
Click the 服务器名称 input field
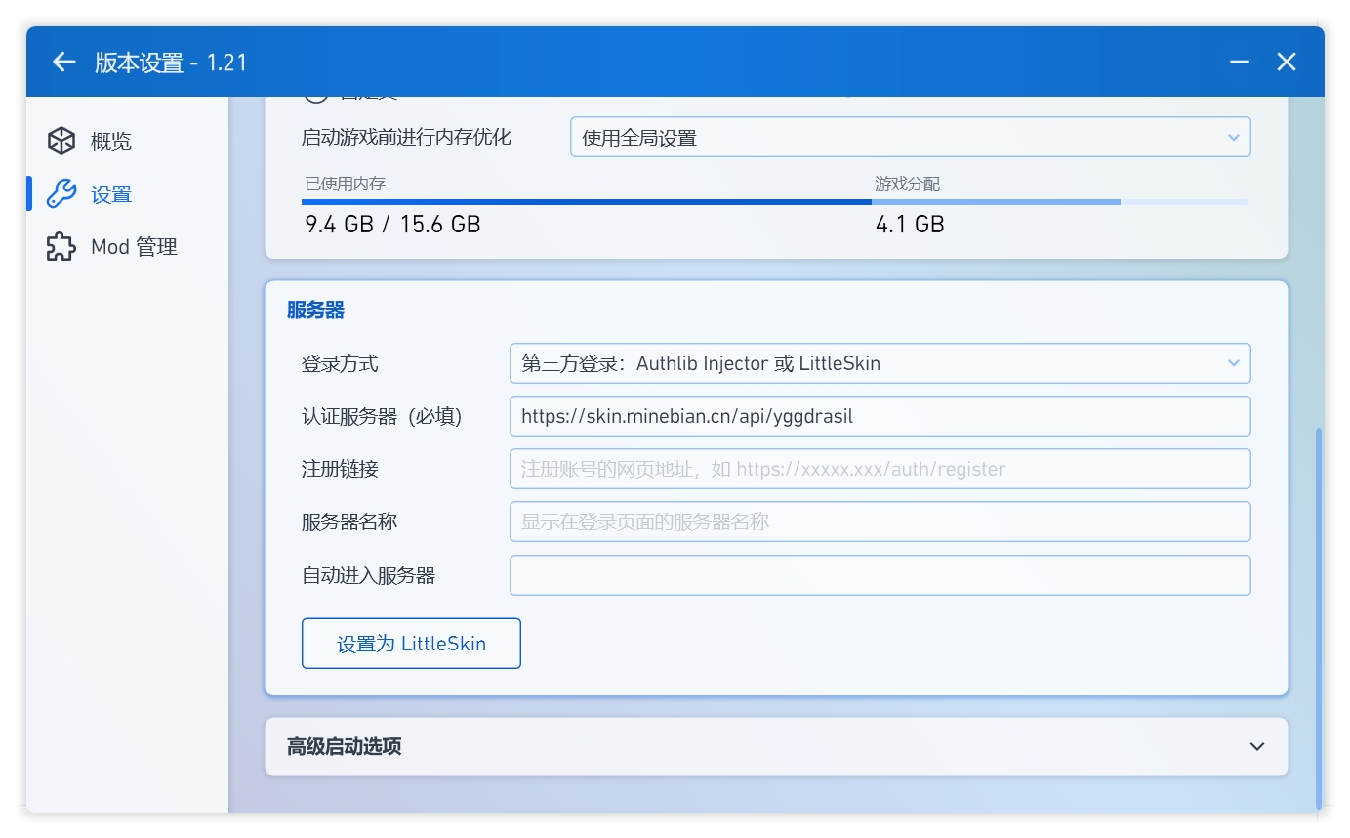[x=879, y=522]
